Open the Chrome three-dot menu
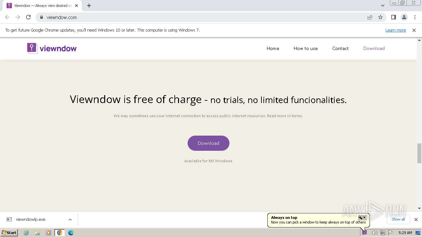422x237 pixels. (414, 17)
